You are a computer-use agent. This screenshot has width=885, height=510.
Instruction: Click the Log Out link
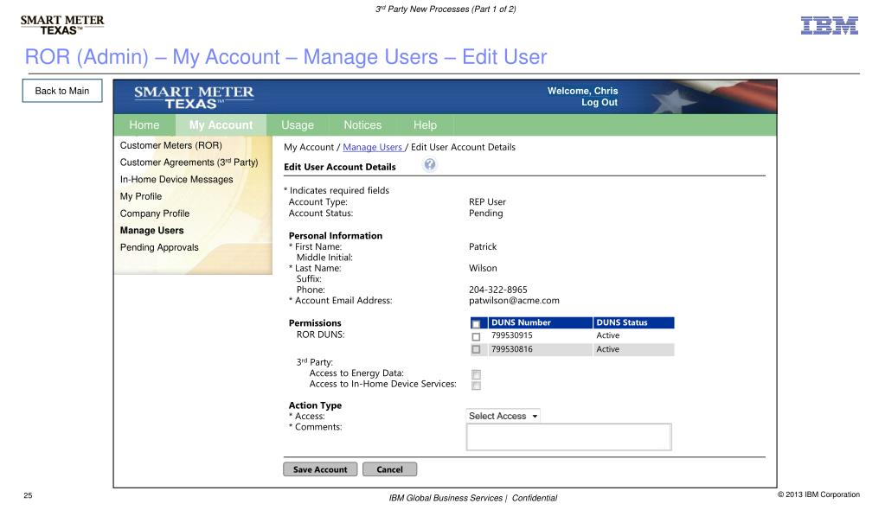pyautogui.click(x=600, y=102)
